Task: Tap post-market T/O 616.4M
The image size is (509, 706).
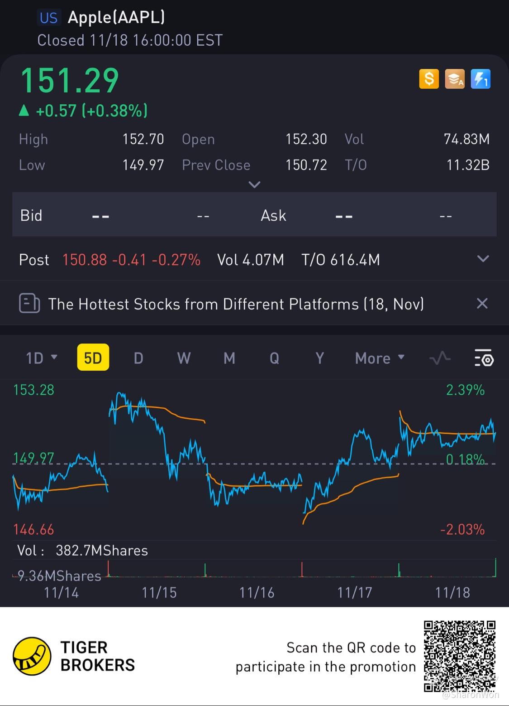Action: coord(341,260)
